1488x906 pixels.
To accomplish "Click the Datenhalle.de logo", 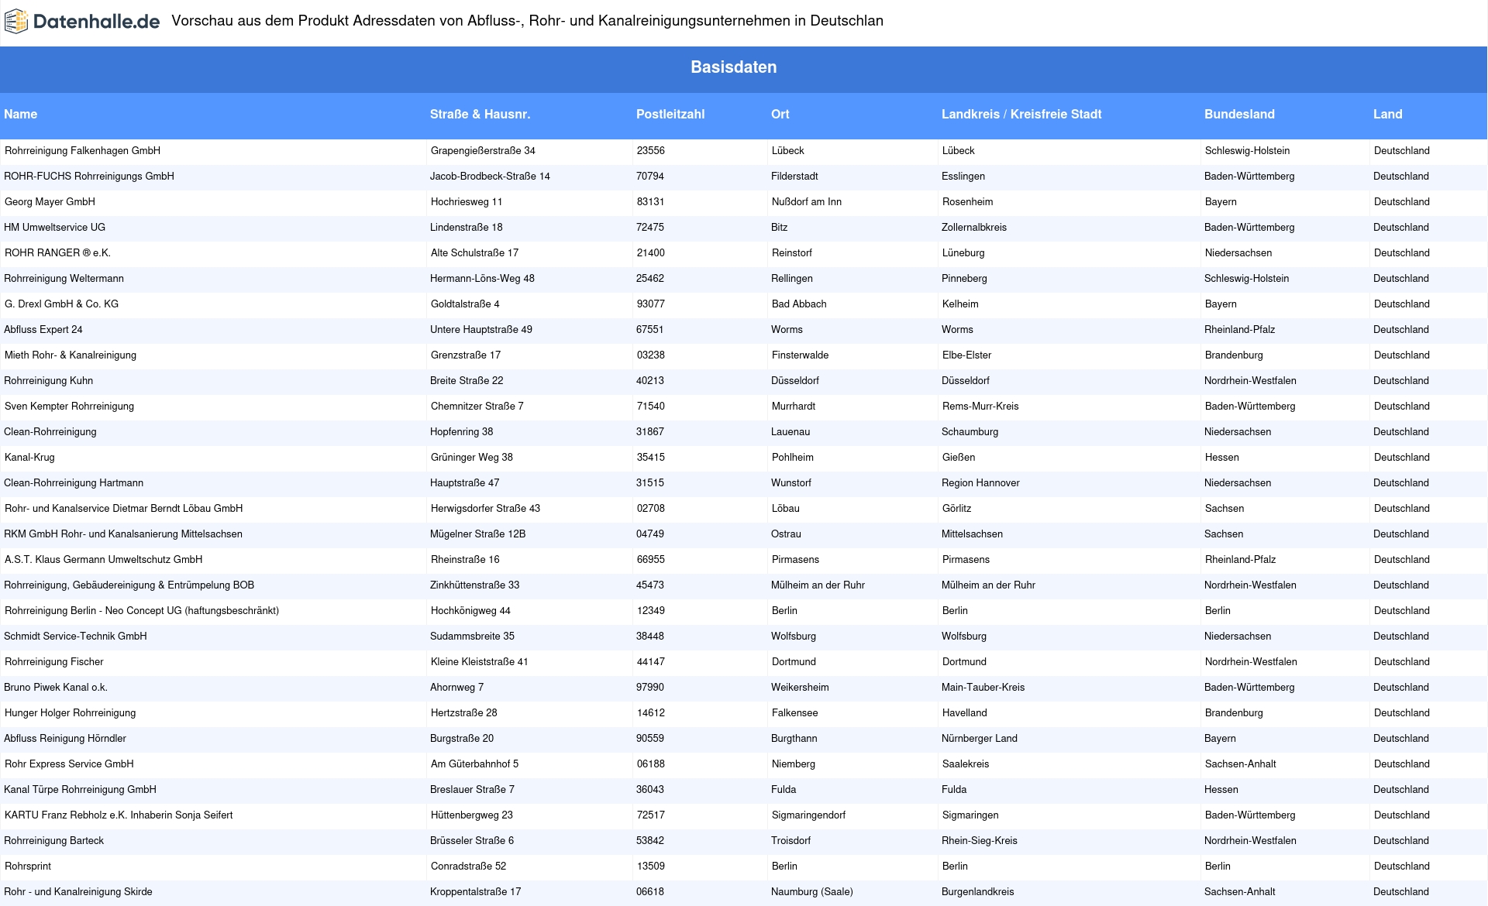I will click(82, 22).
